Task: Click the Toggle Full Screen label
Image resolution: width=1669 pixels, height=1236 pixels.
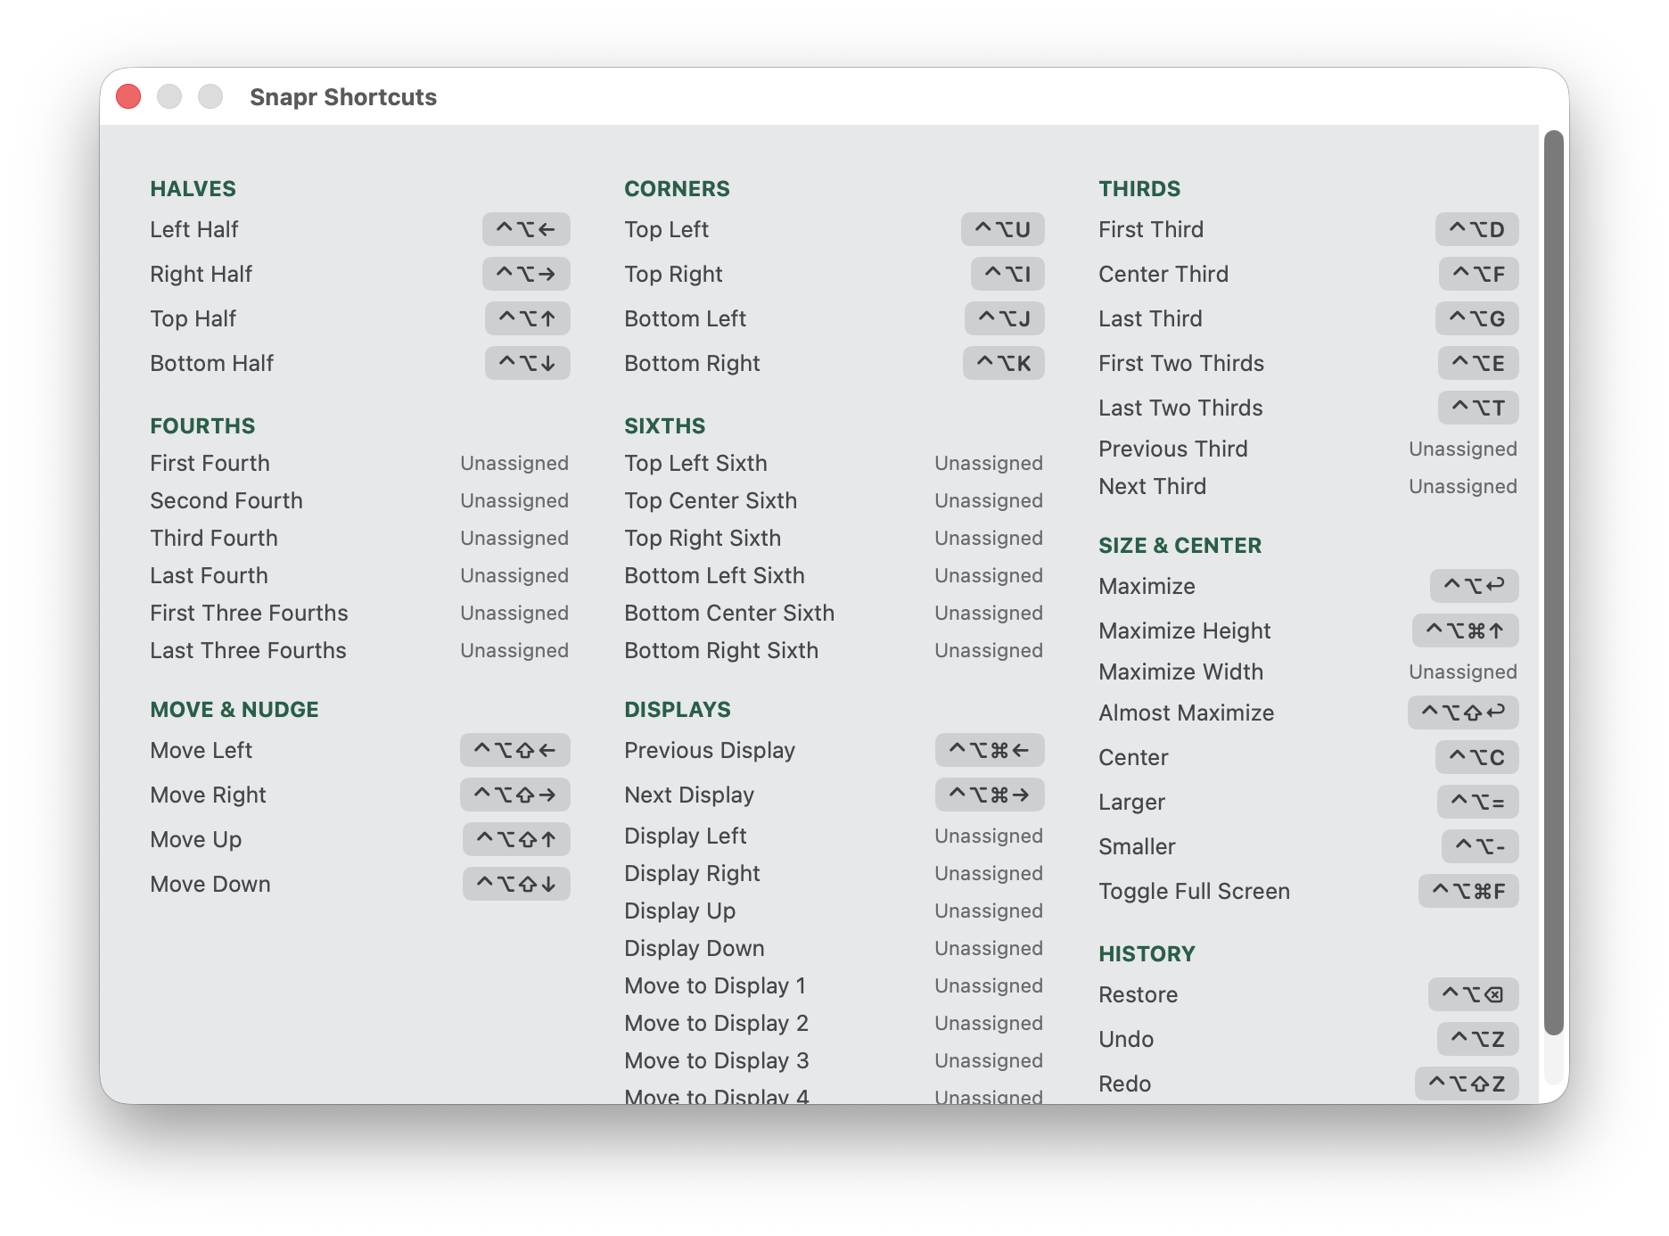Action: tap(1194, 891)
